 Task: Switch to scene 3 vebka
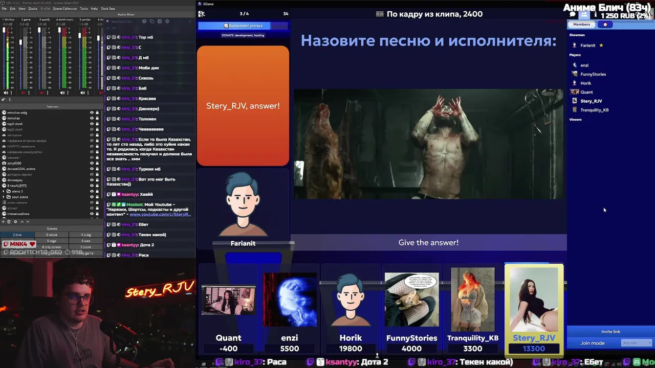tap(52, 235)
